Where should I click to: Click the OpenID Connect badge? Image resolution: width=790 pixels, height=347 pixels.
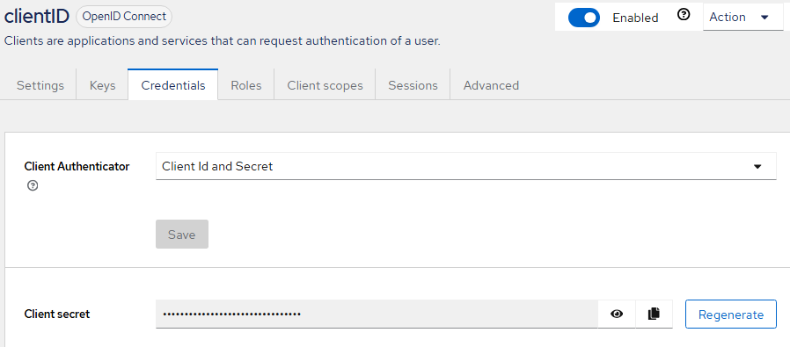pyautogui.click(x=124, y=17)
